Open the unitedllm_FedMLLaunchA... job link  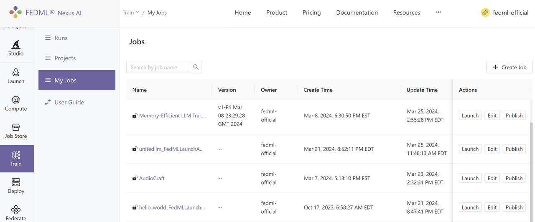tap(171, 149)
